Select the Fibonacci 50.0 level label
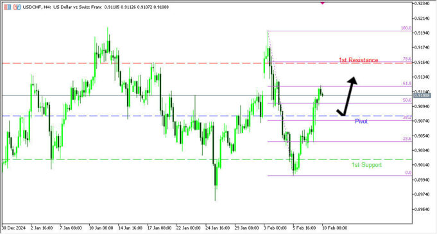Screen dimensions: 437x234 click(407, 100)
